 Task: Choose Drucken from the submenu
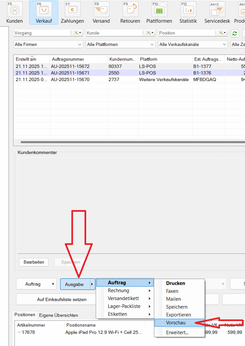pyautogui.click(x=176, y=283)
